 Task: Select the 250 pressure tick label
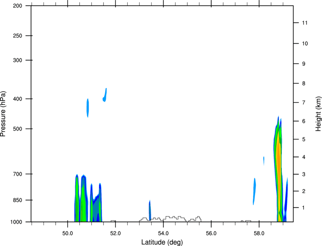[17, 36]
